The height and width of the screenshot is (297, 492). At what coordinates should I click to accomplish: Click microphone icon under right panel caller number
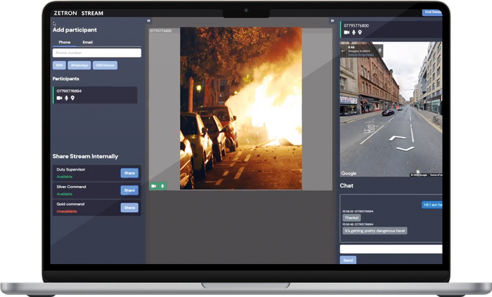point(354,32)
